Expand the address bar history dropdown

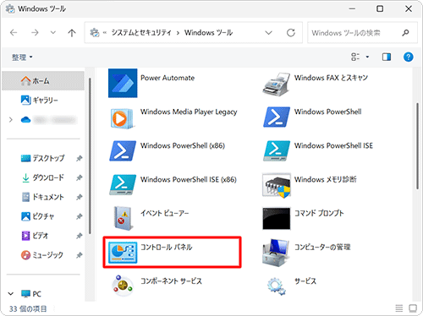[268, 33]
